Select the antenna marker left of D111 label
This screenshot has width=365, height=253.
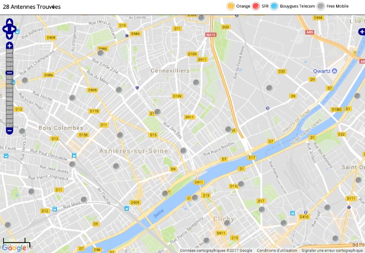tap(327, 207)
